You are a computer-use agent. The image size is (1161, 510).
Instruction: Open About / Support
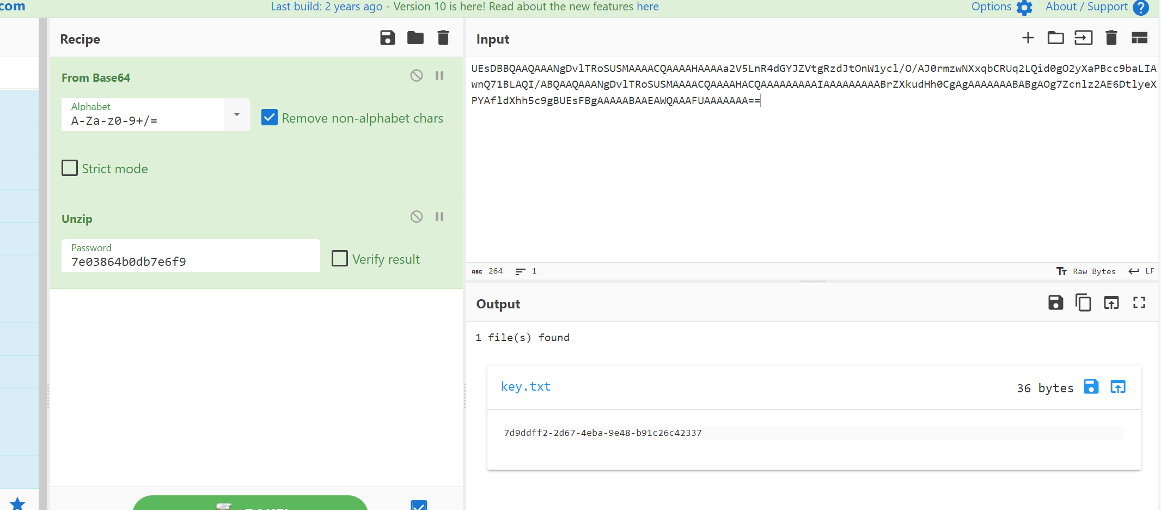(1096, 7)
